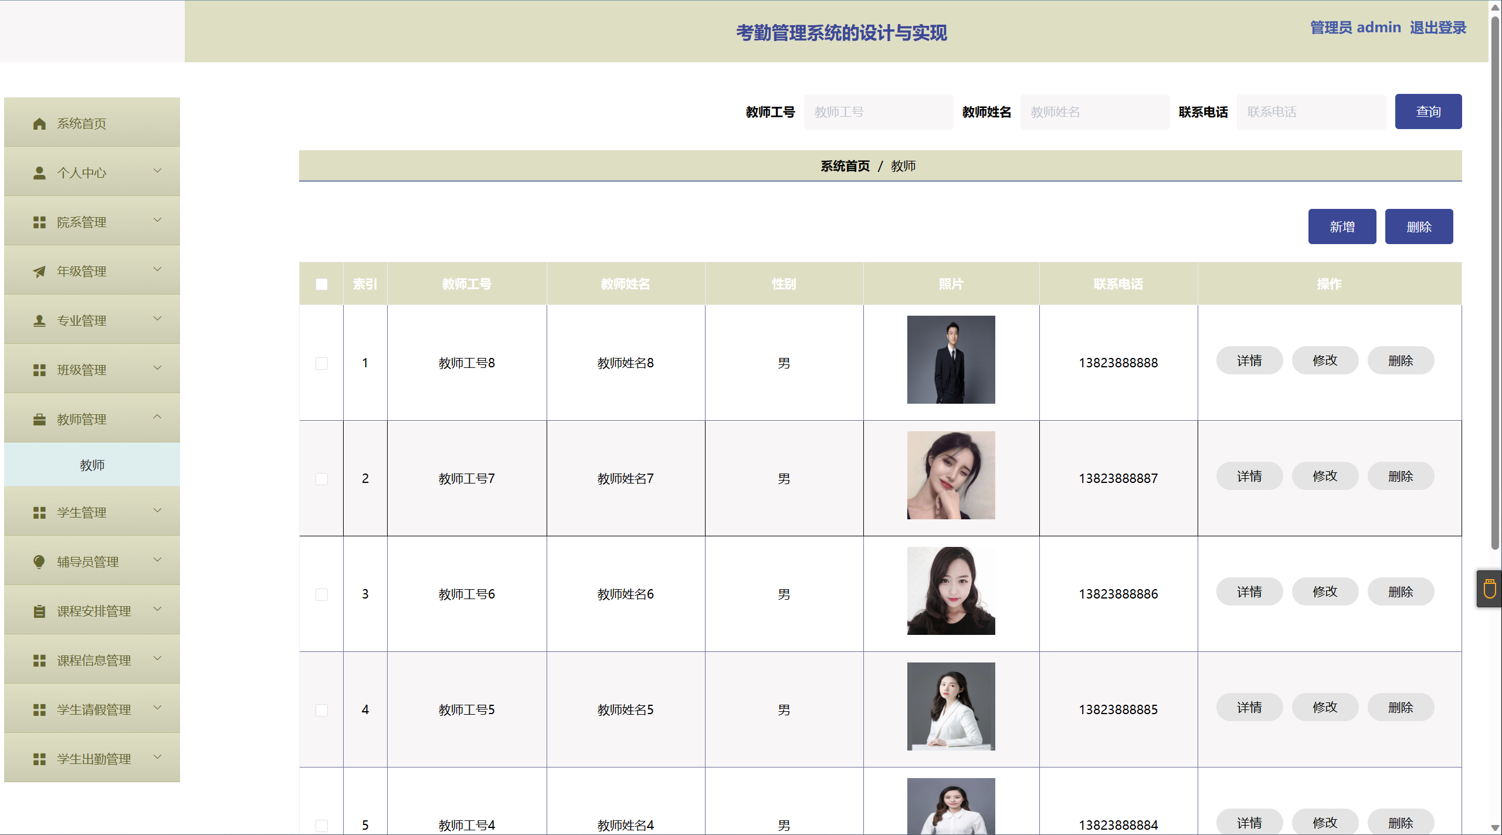
Task: Click the user icon beside 专业管理
Action: 39,321
